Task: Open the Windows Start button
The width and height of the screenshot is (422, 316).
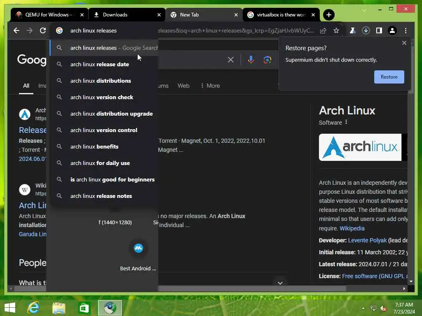Action: click(x=10, y=308)
